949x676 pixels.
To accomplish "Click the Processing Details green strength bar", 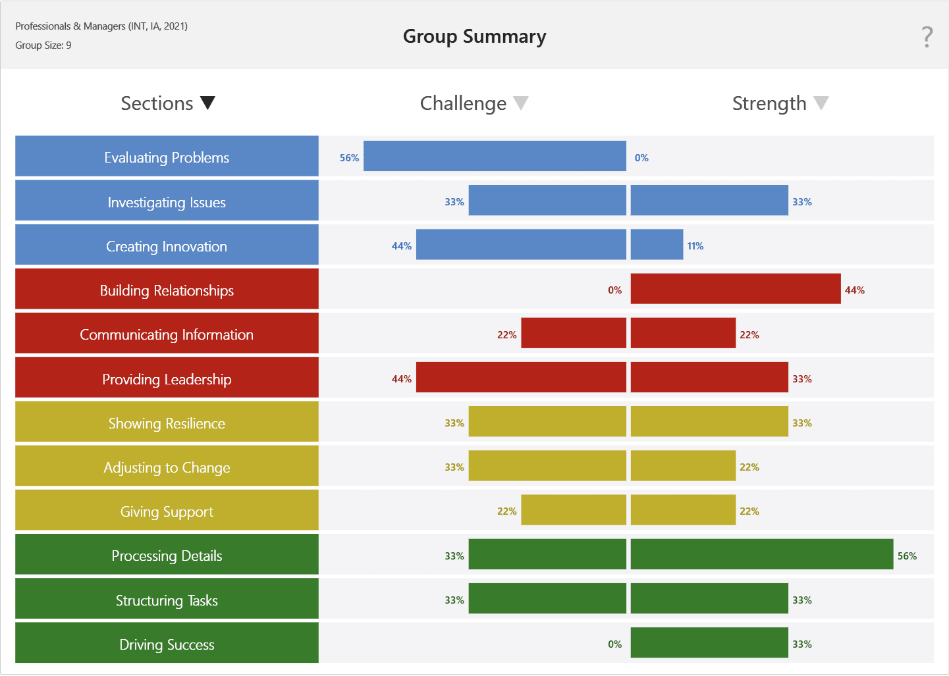I will pyautogui.click(x=761, y=554).
